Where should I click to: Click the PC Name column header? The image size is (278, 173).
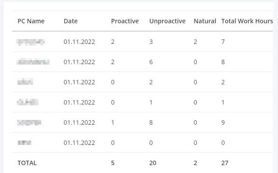tap(31, 21)
